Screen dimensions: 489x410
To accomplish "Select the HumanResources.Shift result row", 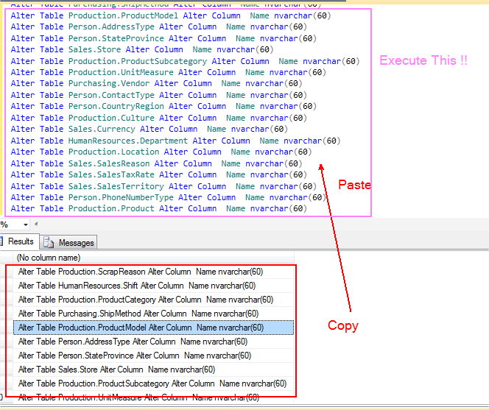I will (x=136, y=286).
